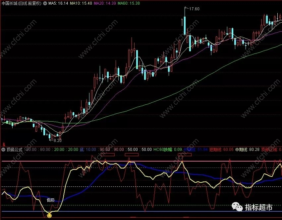Select the MA5: 16.14 indicator label
Screen dimensions: 282x220
pyautogui.click(x=58, y=3)
